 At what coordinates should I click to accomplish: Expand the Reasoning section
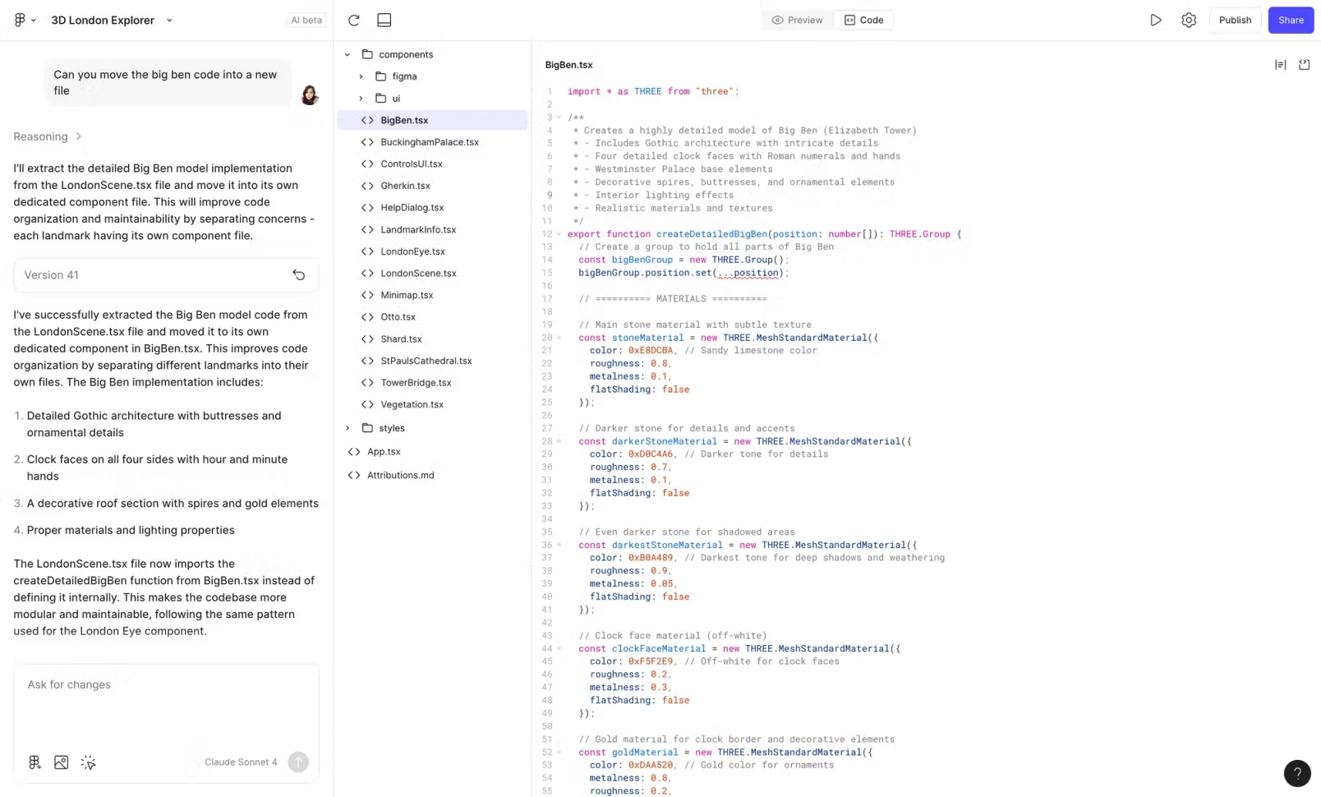(48, 136)
